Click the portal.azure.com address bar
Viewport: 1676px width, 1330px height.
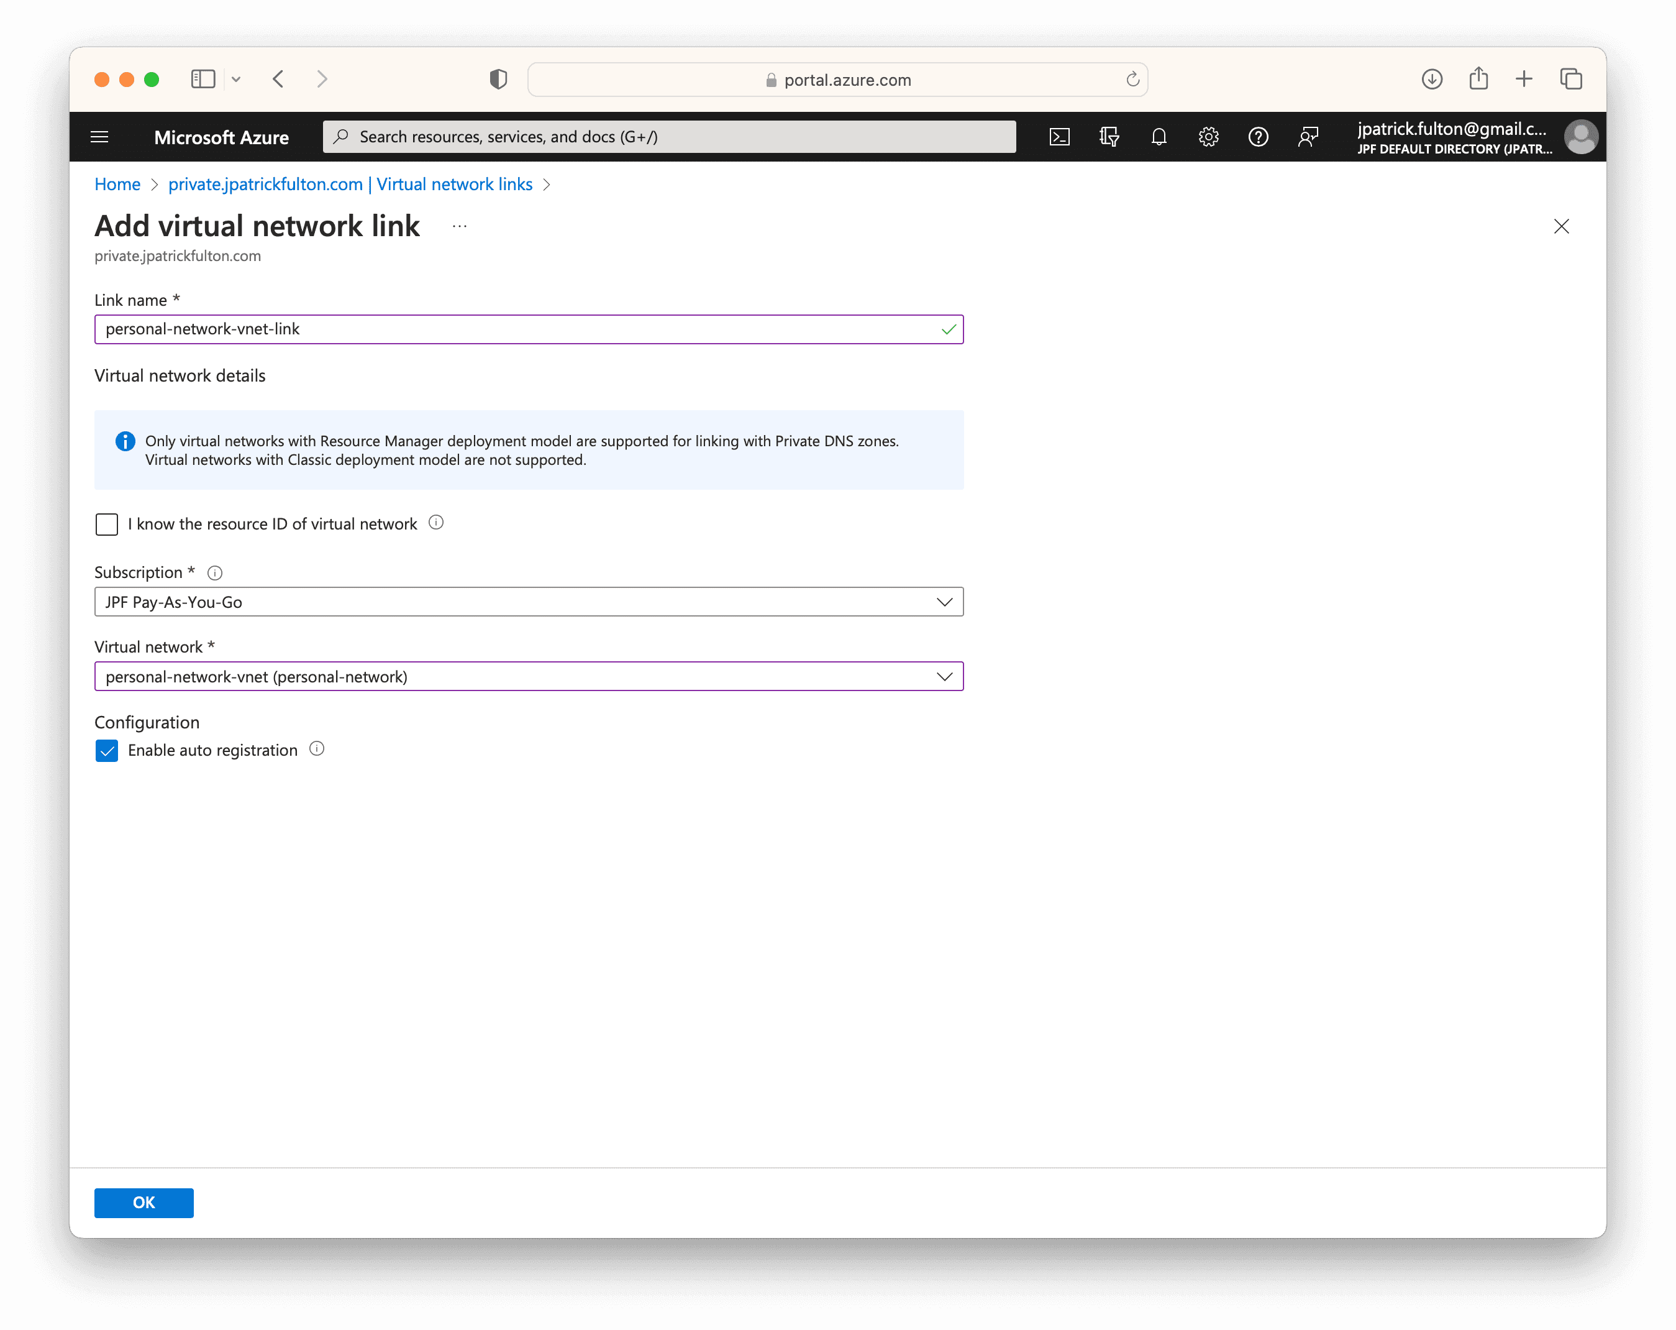click(x=838, y=80)
